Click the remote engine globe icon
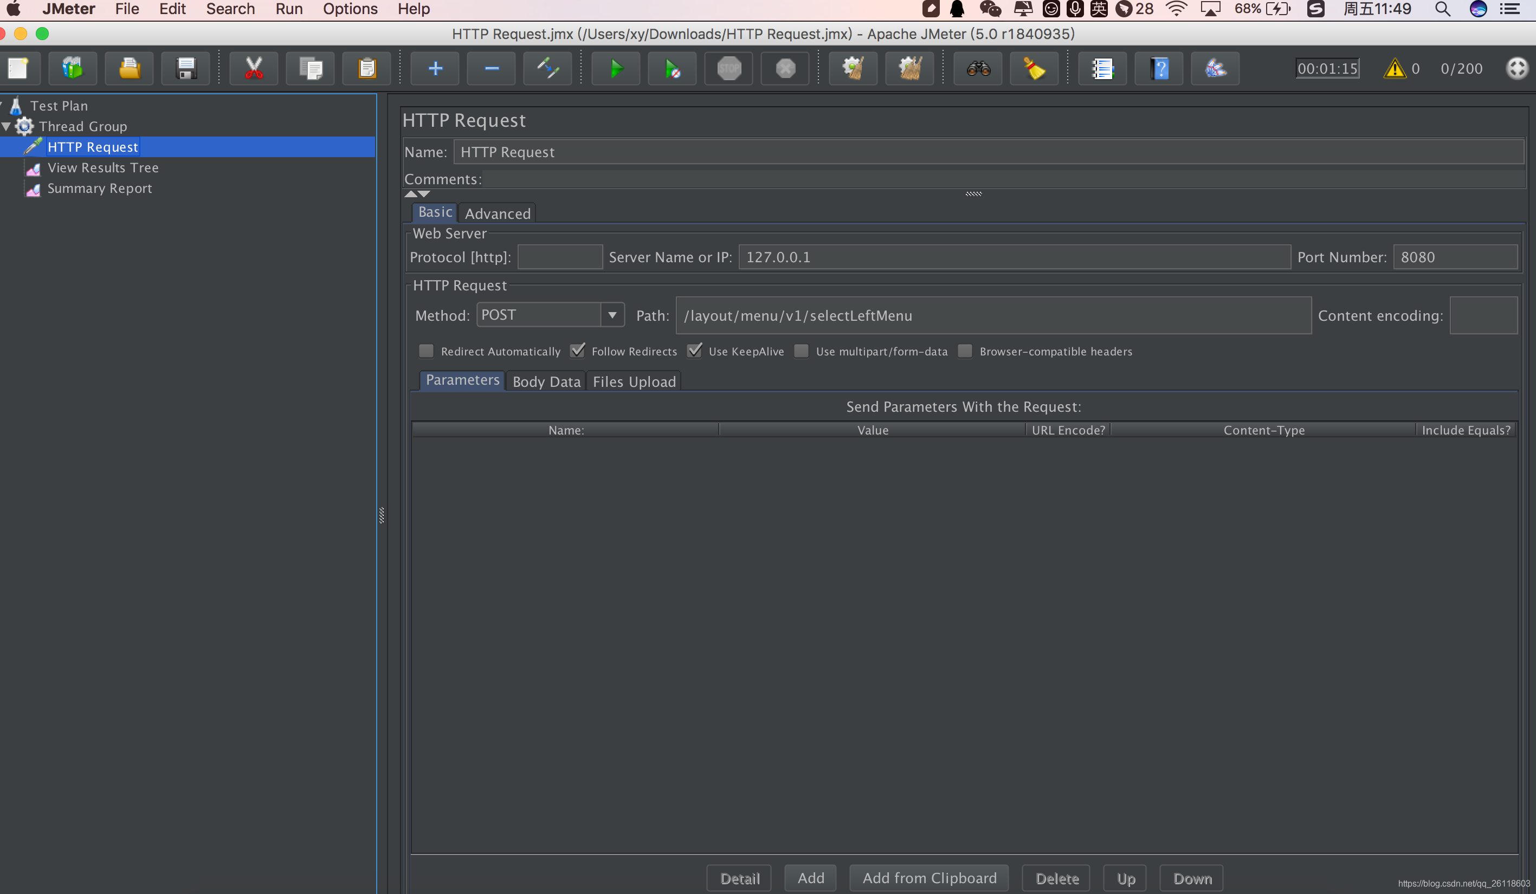Viewport: 1536px width, 894px height. coord(1517,68)
